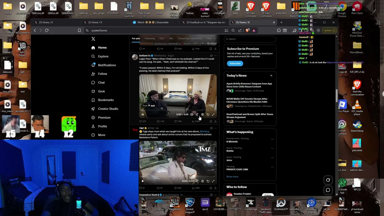Screen dimensions: 384x216
Task: Open more options on TMZ post
Action: click(x=215, y=128)
